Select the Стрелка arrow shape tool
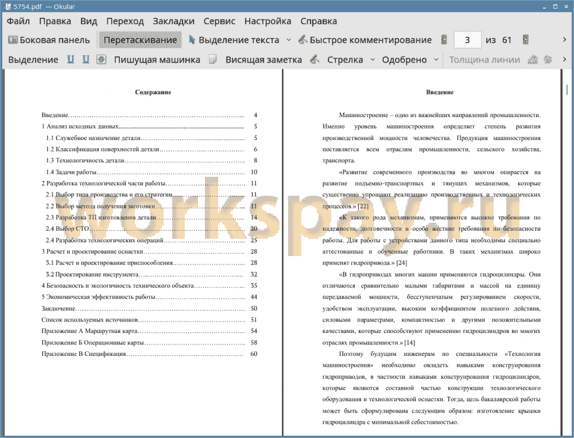574x438 pixels. (x=345, y=60)
